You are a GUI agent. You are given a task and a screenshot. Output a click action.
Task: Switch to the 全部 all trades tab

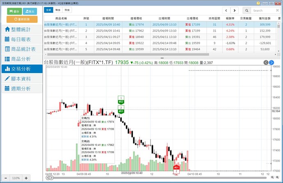48,9
